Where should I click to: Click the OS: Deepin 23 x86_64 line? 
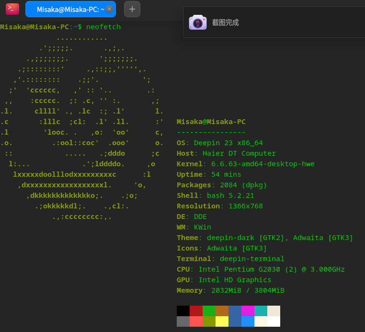(x=219, y=143)
